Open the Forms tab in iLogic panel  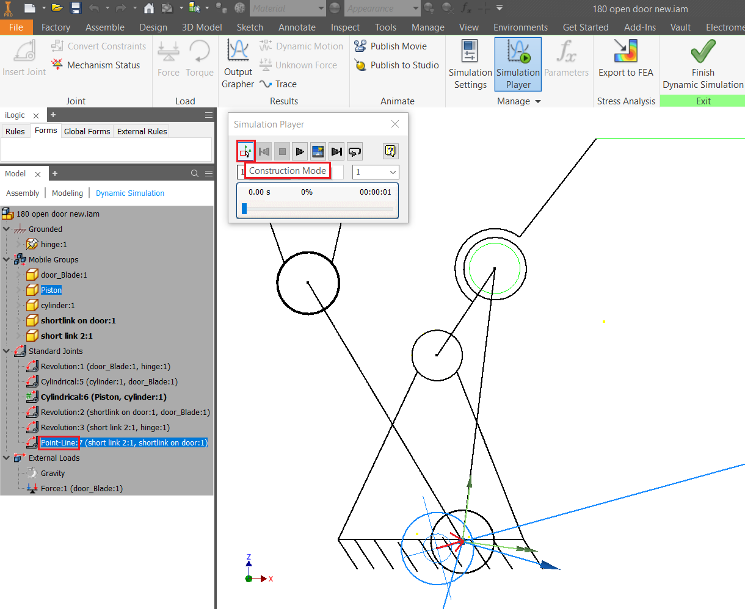(x=46, y=131)
